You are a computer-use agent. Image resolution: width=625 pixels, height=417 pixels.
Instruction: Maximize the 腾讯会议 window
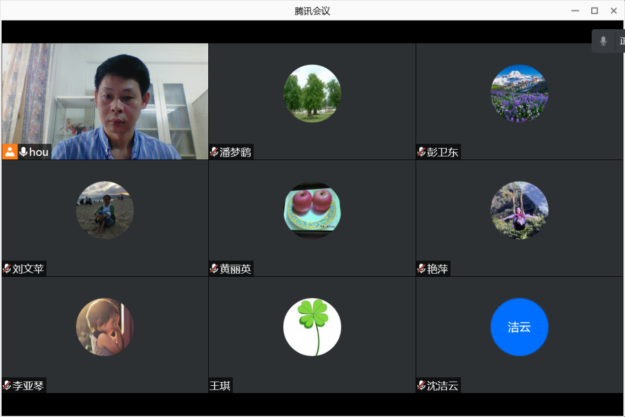tap(594, 11)
